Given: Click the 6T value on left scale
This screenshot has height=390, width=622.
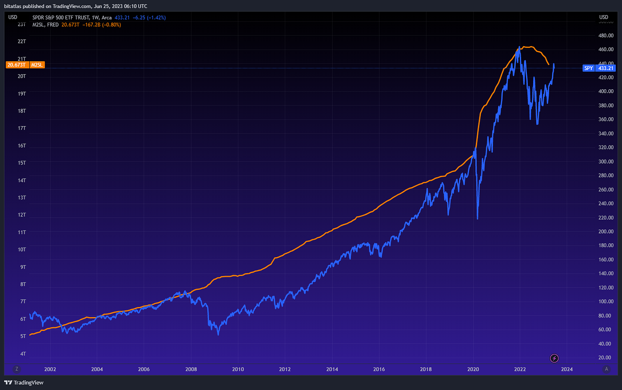Looking at the screenshot, I should coord(23,319).
